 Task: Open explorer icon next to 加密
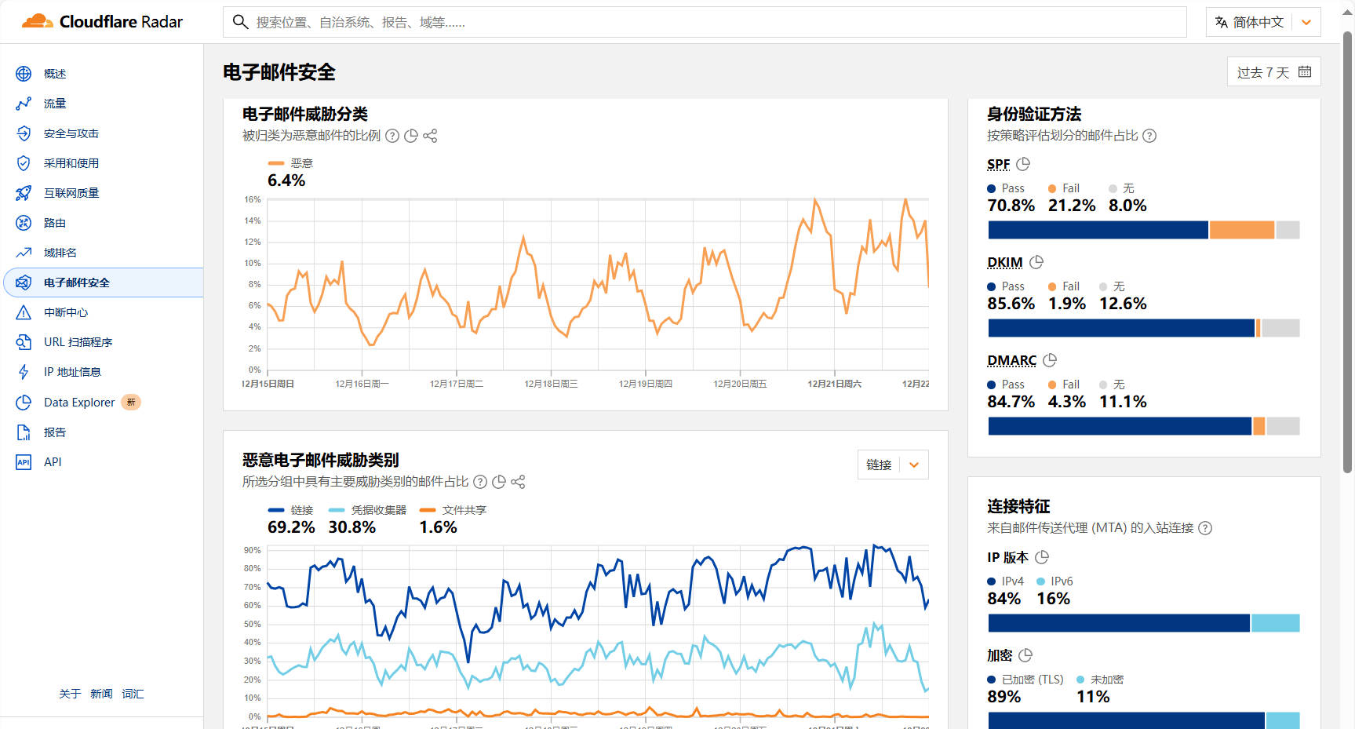[x=1025, y=655]
